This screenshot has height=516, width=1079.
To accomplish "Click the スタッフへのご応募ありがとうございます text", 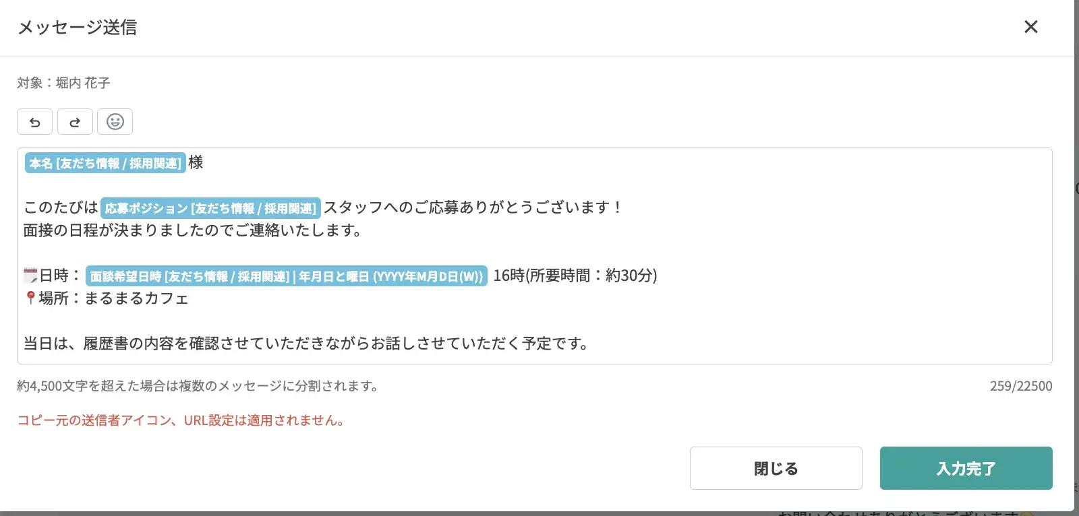I will tap(472, 207).
